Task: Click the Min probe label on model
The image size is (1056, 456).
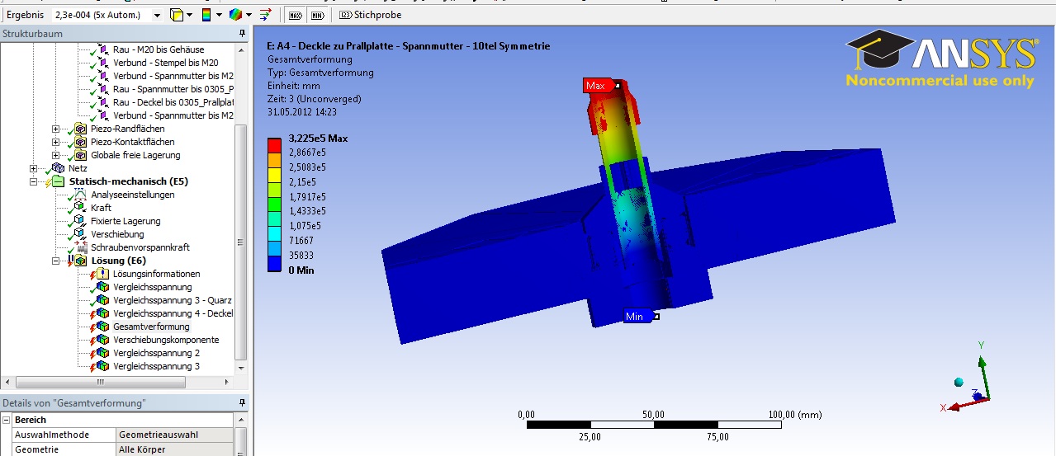Action: [637, 317]
